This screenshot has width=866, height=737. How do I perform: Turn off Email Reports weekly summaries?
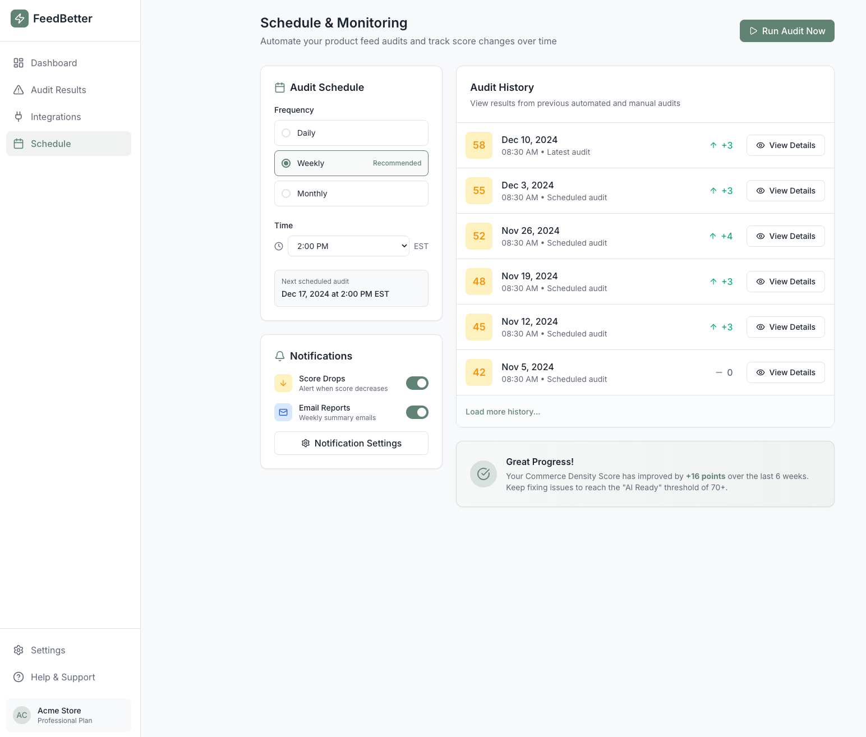coord(417,412)
